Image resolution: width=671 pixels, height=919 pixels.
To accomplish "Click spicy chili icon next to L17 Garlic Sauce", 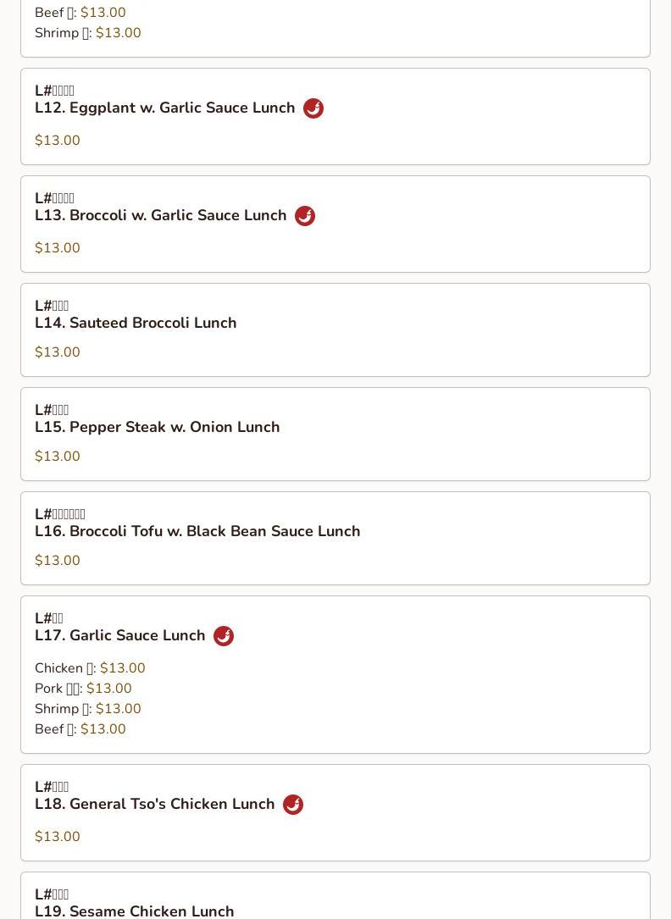I will [224, 636].
